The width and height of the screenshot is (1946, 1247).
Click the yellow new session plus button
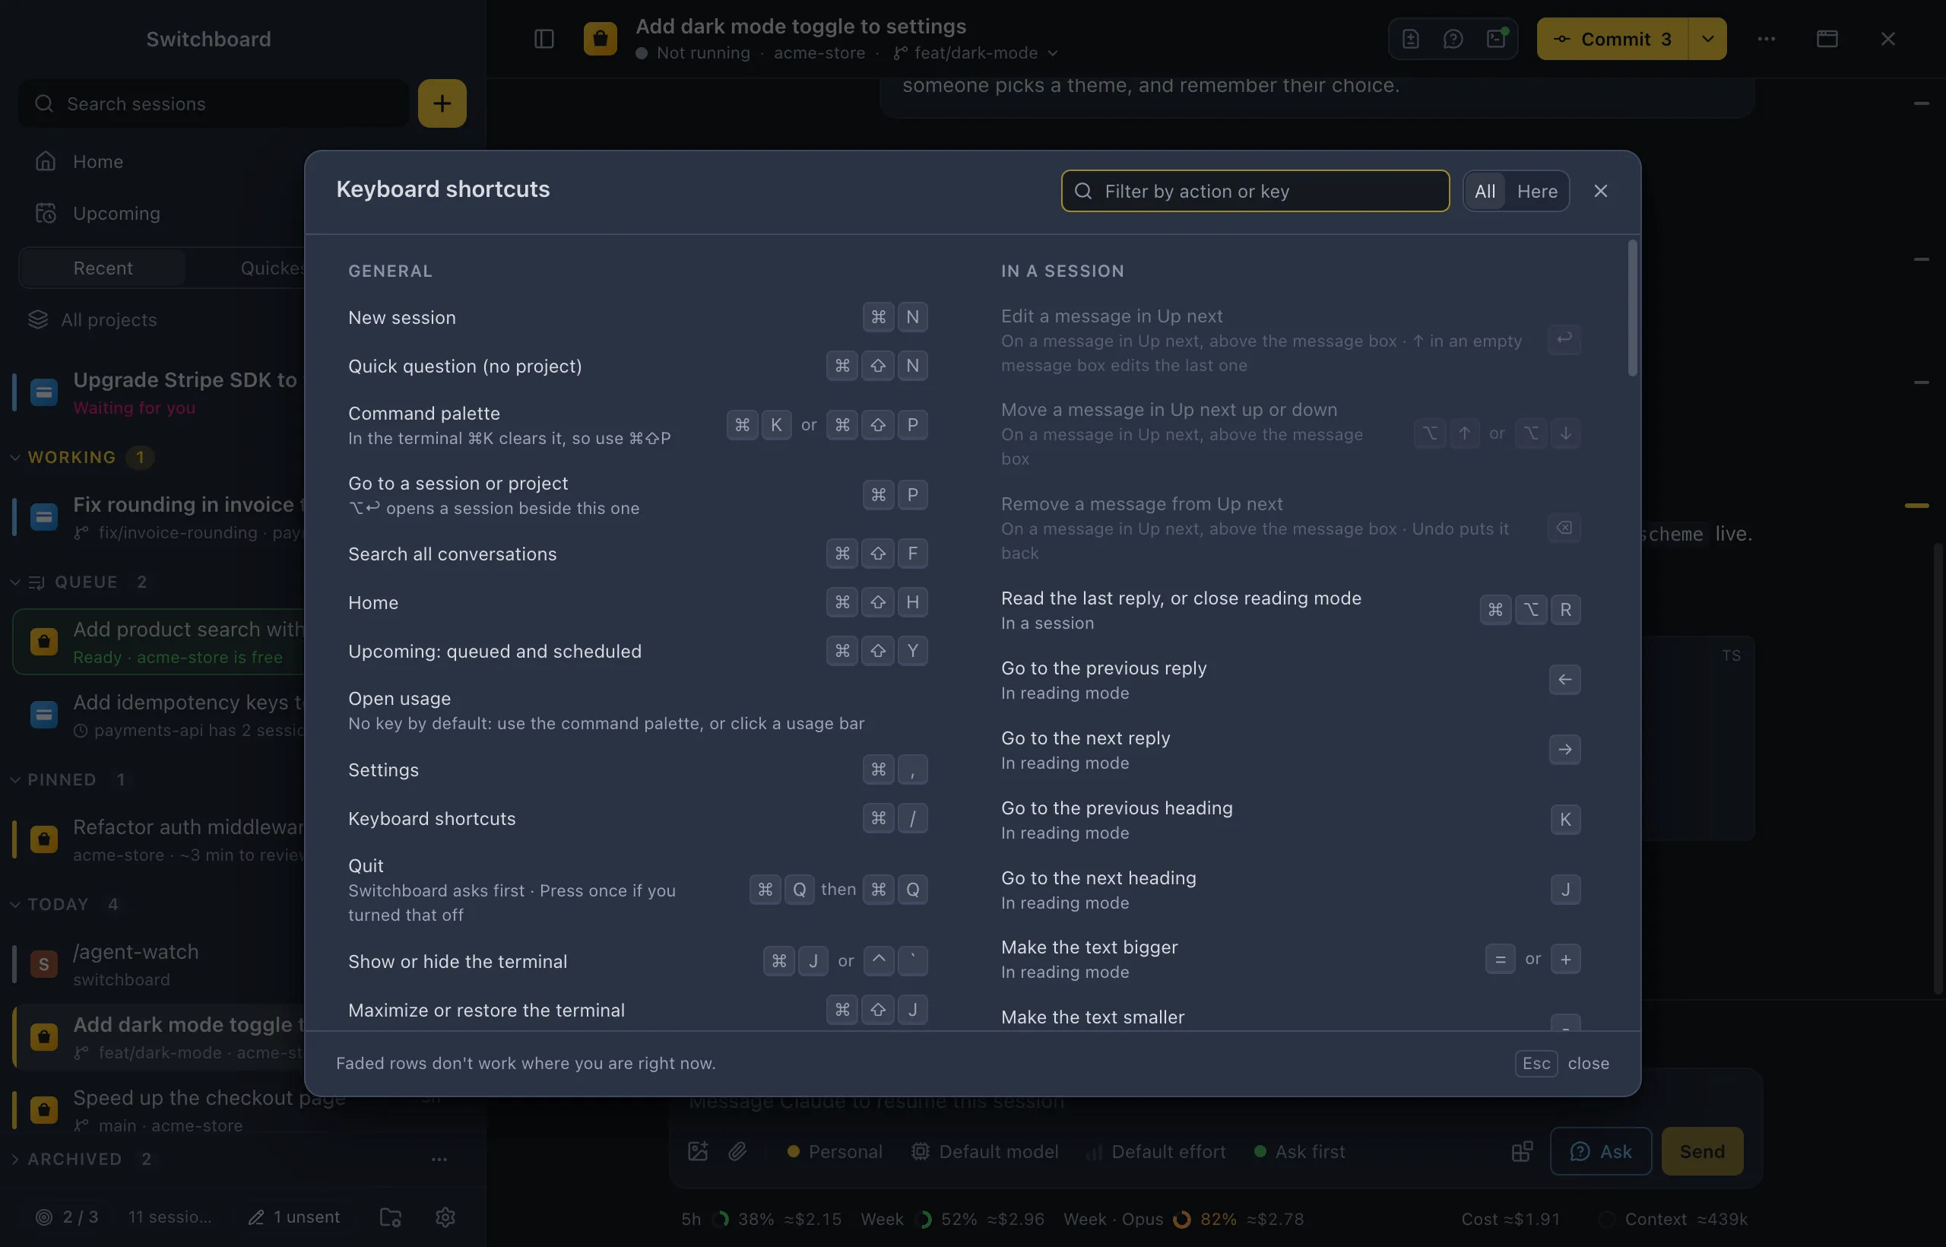point(442,103)
